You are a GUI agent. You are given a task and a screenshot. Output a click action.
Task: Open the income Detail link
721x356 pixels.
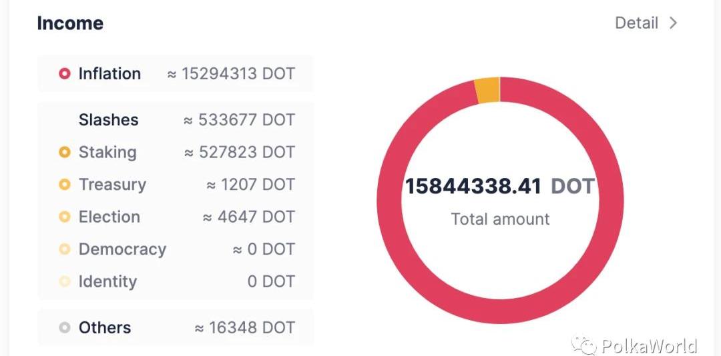coord(636,23)
